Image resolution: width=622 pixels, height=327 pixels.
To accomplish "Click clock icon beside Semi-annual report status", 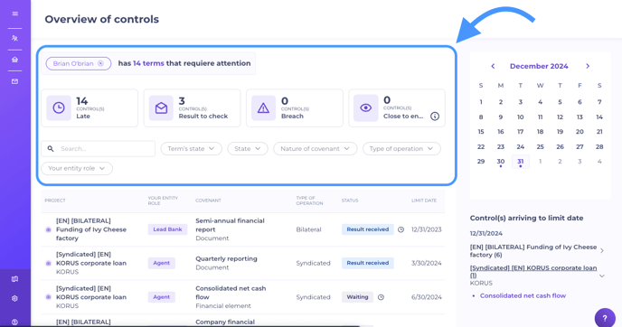I will 401,229.
